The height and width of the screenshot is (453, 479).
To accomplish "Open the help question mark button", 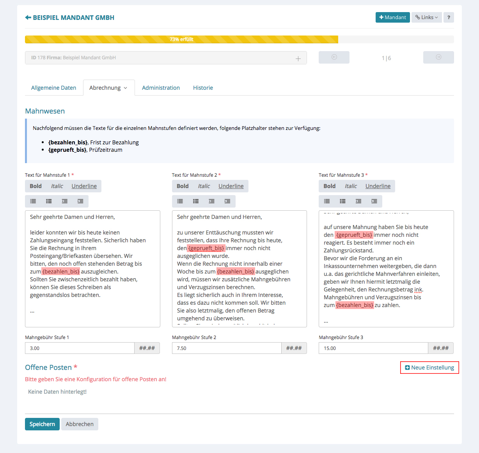I will pos(449,18).
